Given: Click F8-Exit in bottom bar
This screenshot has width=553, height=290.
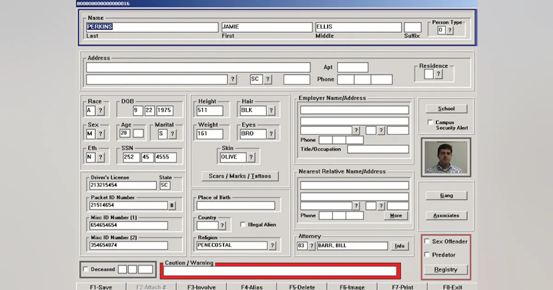Looking at the screenshot, I should [453, 287].
